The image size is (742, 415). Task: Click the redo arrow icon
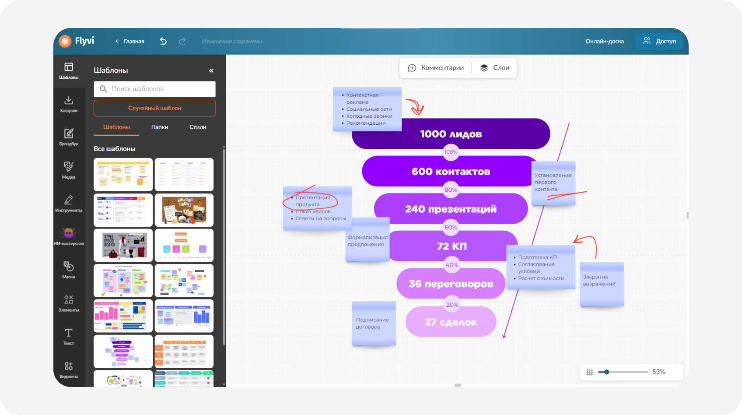click(182, 41)
